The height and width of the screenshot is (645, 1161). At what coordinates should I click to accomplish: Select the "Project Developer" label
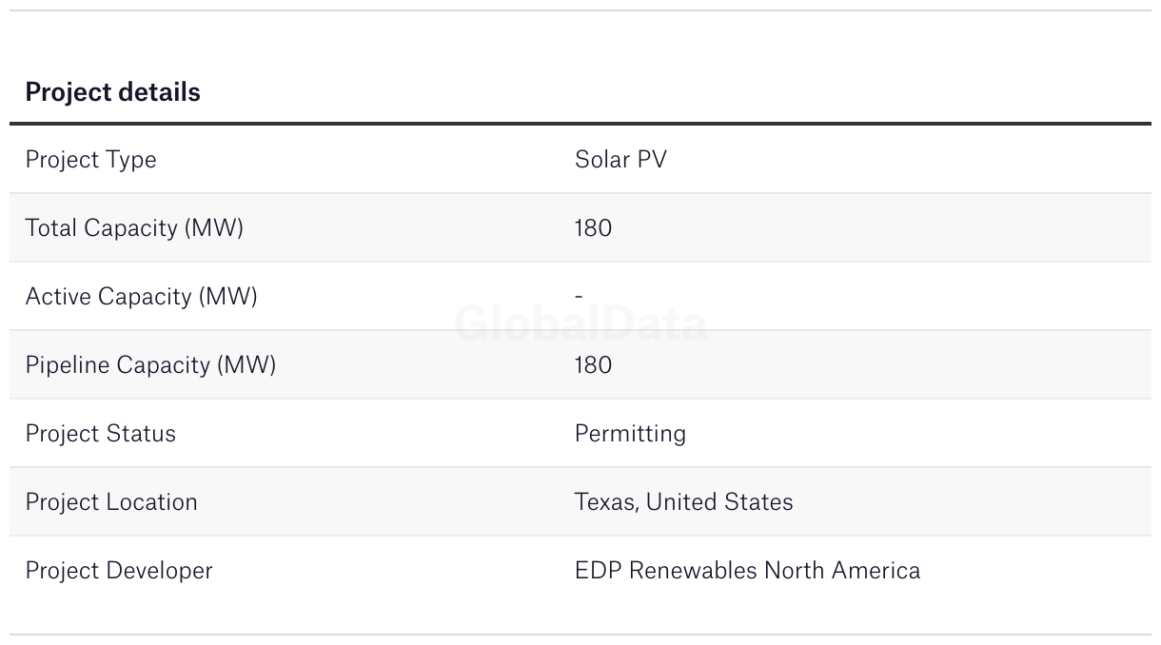[119, 571]
